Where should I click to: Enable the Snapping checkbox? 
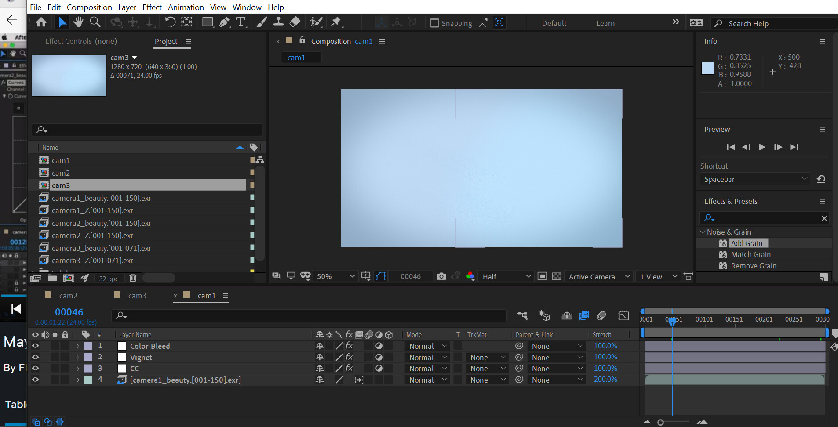pos(434,23)
